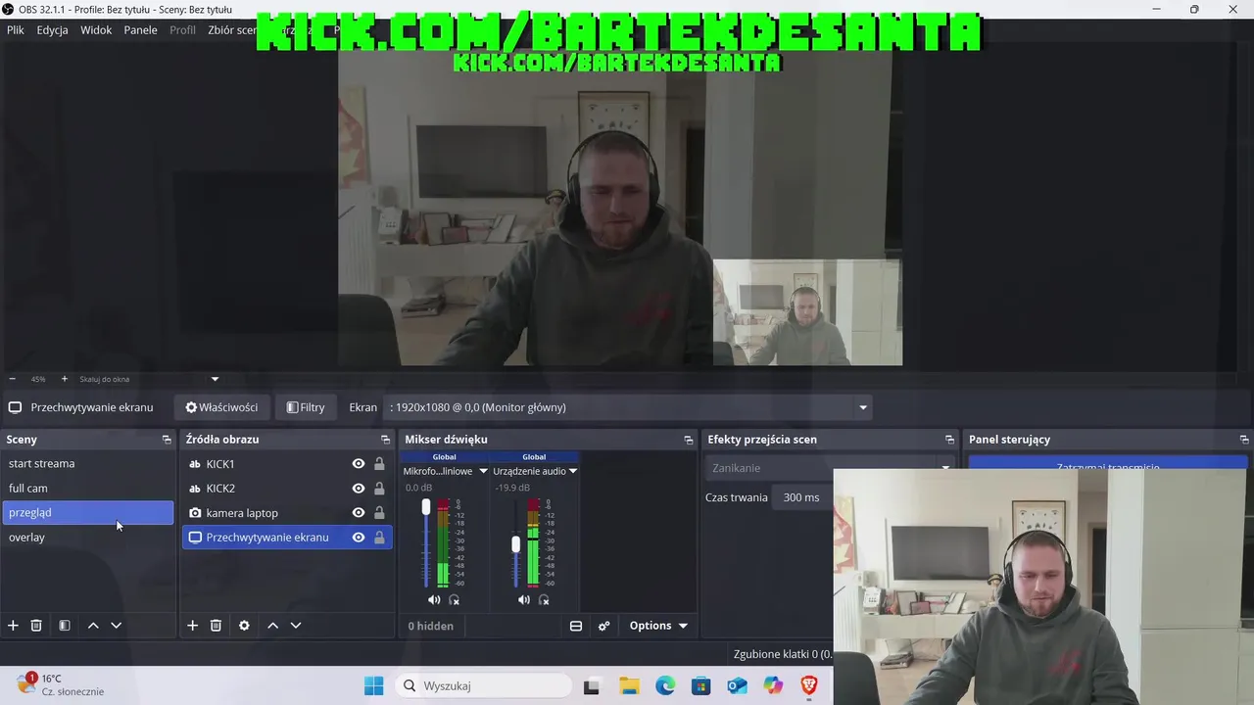Open the Panele menu
The image size is (1254, 705).
point(140,30)
